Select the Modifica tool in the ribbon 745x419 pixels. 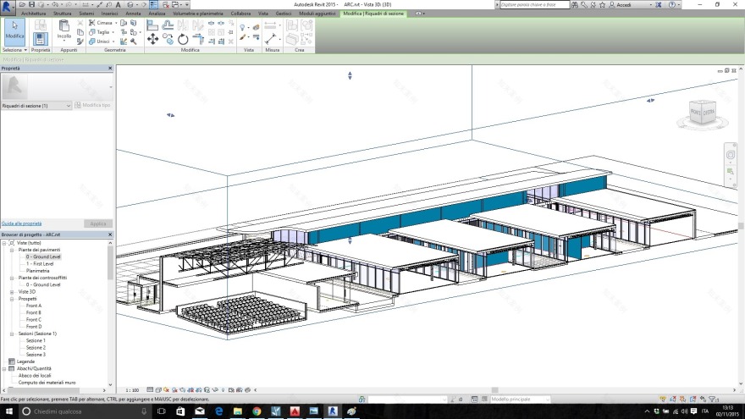[14, 31]
